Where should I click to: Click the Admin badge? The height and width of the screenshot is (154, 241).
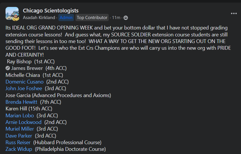pyautogui.click(x=66, y=18)
